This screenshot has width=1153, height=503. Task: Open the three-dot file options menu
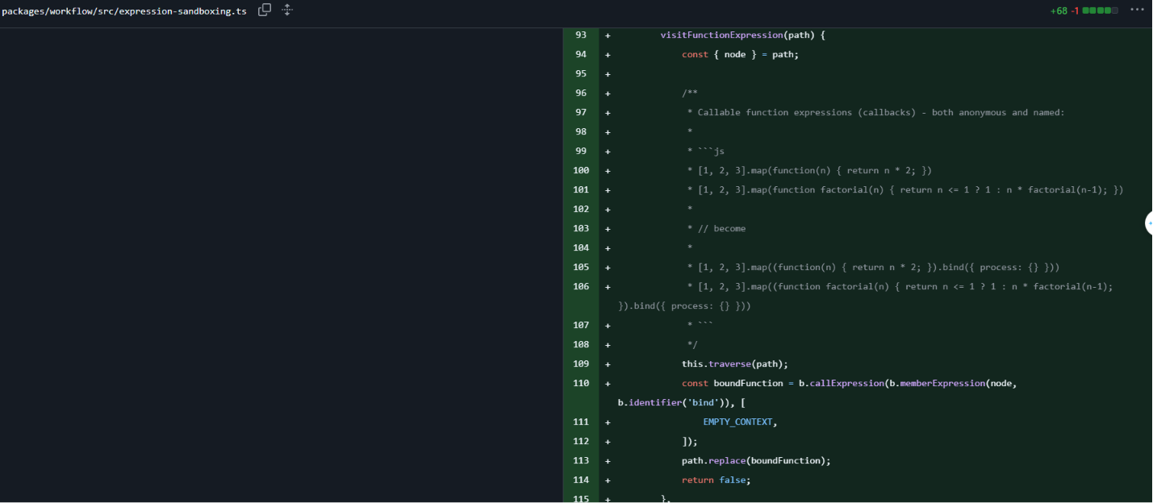1138,10
